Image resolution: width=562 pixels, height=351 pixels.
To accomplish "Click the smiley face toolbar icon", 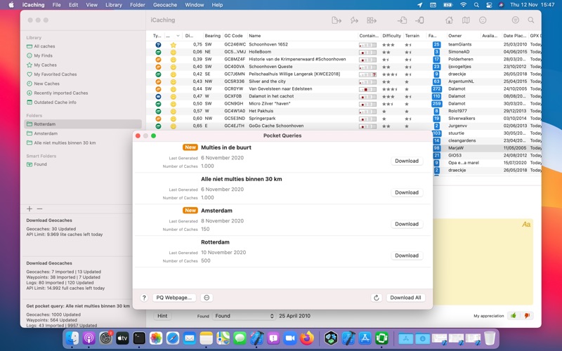I will pyautogui.click(x=483, y=20).
